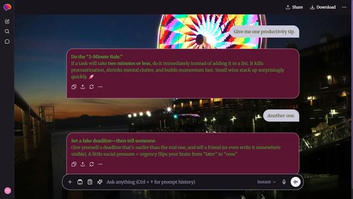Jump to top with the up-arrow icon

point(344,80)
